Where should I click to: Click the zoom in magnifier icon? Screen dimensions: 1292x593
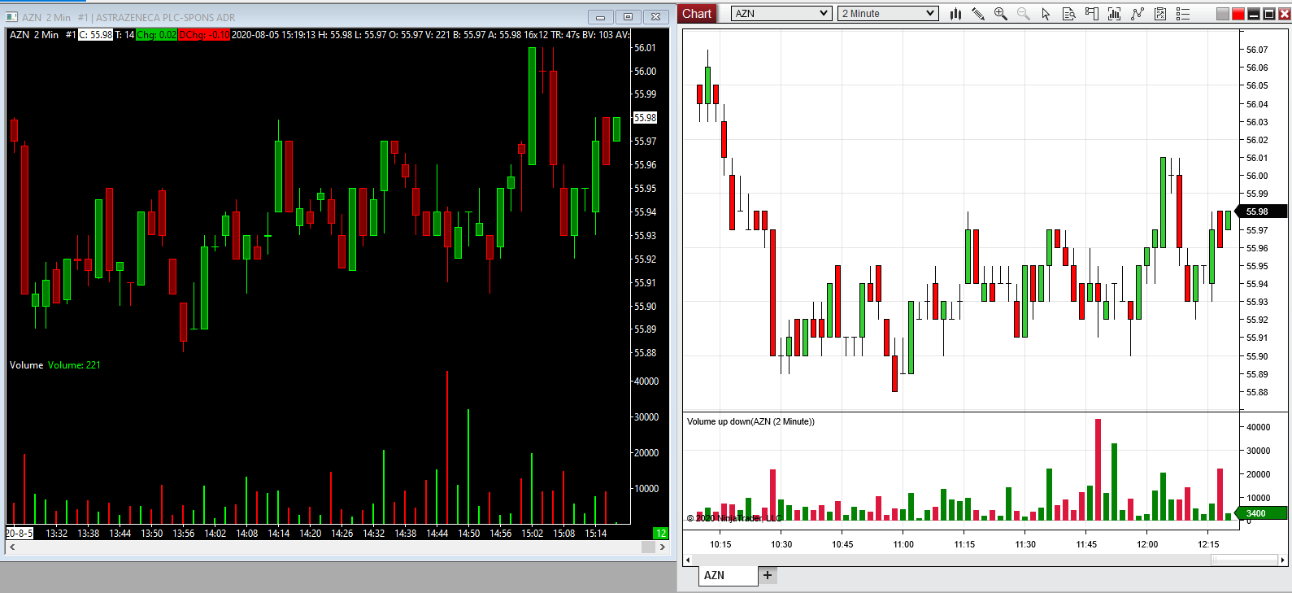(1001, 14)
